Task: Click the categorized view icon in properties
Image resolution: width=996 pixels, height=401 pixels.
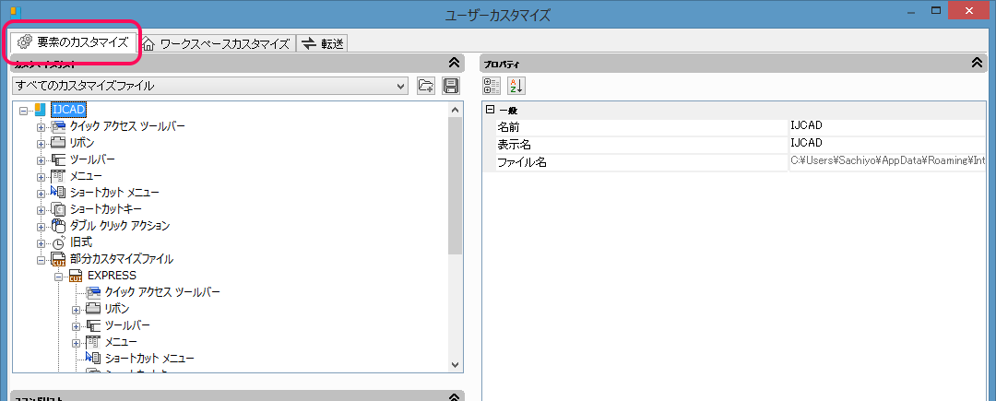Action: pyautogui.click(x=492, y=86)
